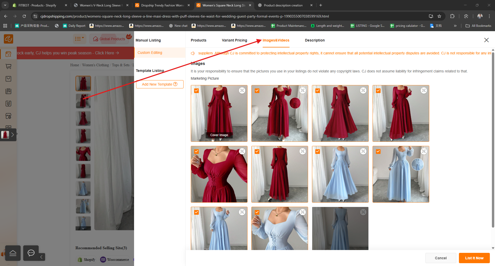
Task: Click the List It Now button
Action: tap(474, 258)
